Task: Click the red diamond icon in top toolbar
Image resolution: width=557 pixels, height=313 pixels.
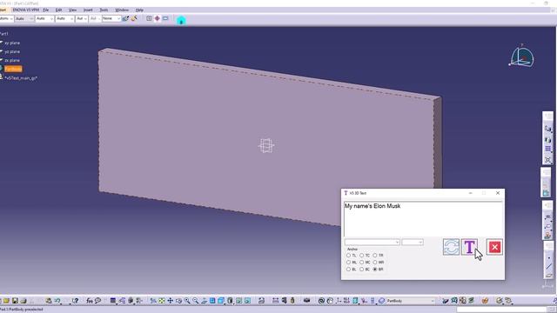Action: pos(157,18)
